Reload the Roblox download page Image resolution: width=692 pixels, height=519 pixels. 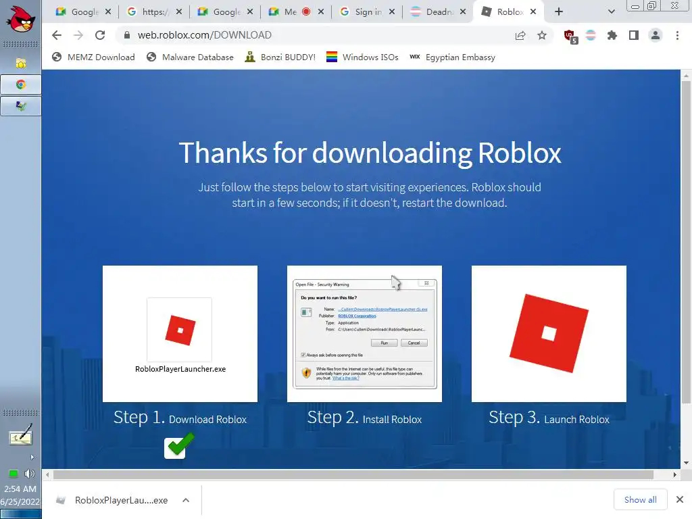point(100,35)
